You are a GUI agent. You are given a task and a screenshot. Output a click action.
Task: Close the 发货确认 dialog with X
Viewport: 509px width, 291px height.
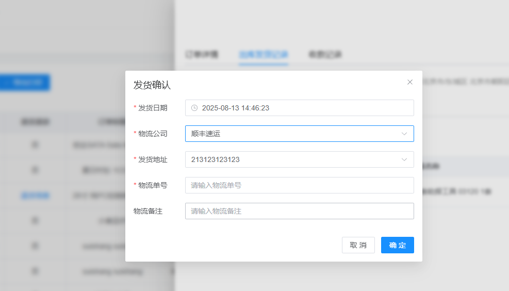(410, 82)
